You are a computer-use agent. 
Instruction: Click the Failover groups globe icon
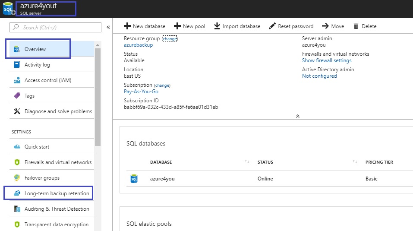click(x=17, y=178)
